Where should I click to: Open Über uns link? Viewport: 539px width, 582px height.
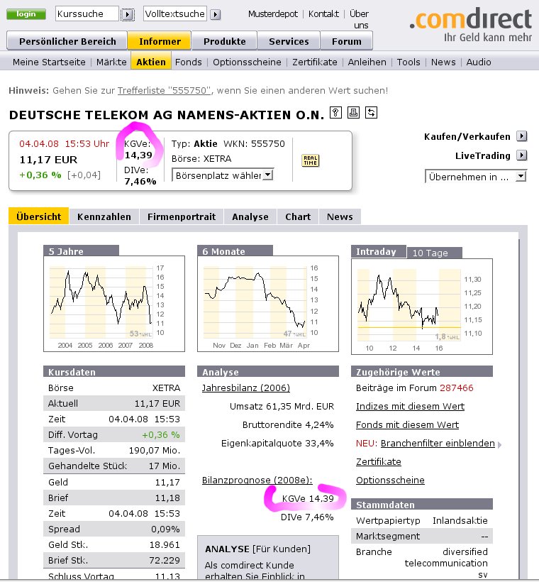pos(359,19)
